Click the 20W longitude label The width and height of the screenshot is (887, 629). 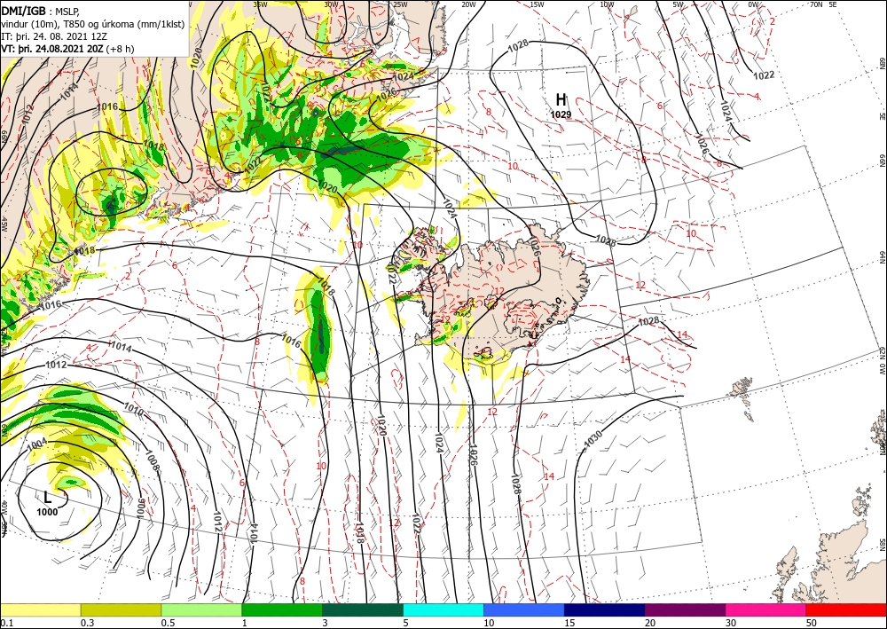tap(468, 4)
